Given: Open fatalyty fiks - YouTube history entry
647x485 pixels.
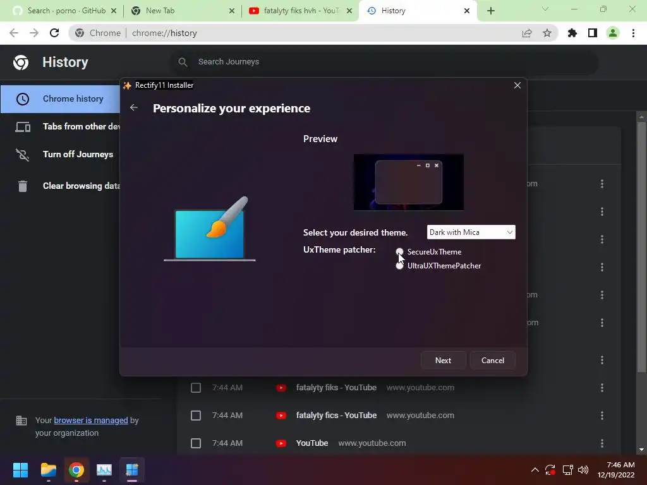Looking at the screenshot, I should pyautogui.click(x=336, y=388).
